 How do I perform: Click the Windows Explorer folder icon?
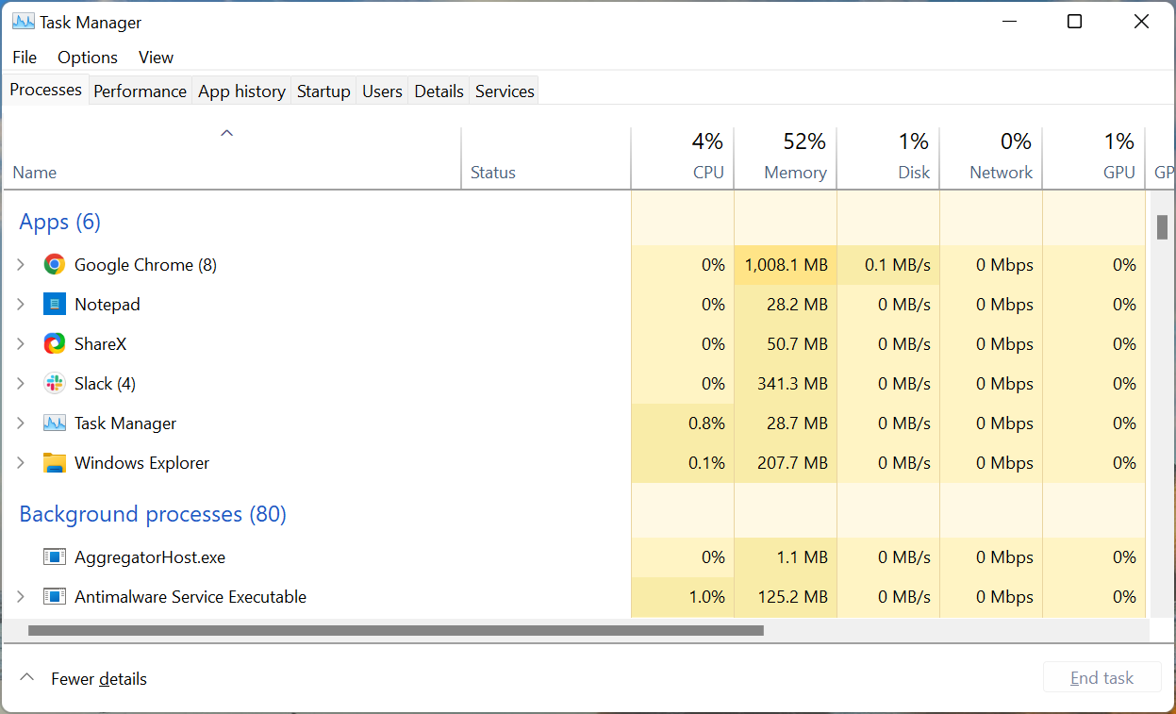[x=54, y=462]
